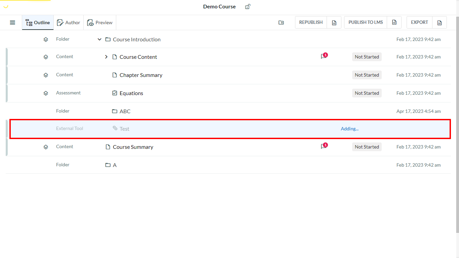Select the Course Summary item title

pyautogui.click(x=133, y=147)
